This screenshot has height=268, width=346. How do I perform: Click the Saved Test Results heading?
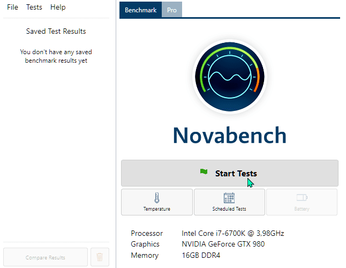click(x=56, y=31)
